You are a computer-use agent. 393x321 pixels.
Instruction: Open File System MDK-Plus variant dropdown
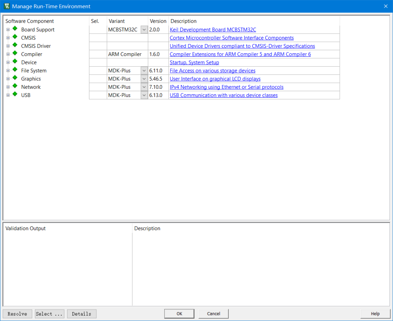(x=144, y=70)
